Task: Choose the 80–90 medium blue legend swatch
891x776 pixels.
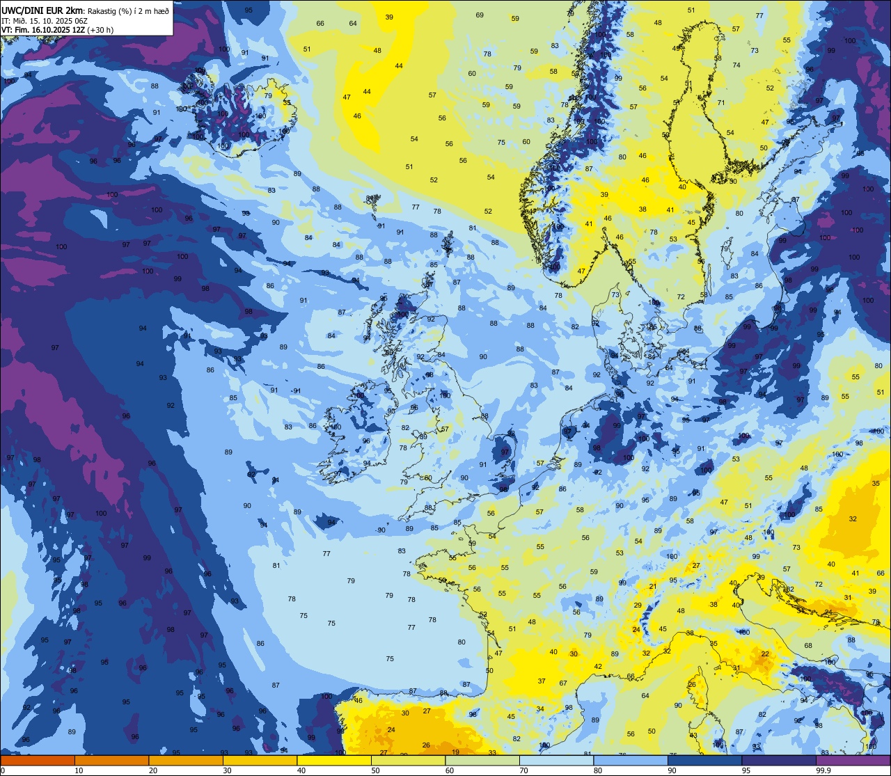Action: pos(631,760)
